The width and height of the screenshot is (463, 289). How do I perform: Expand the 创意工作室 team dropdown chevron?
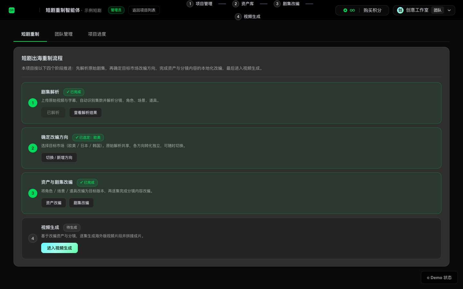pyautogui.click(x=449, y=10)
